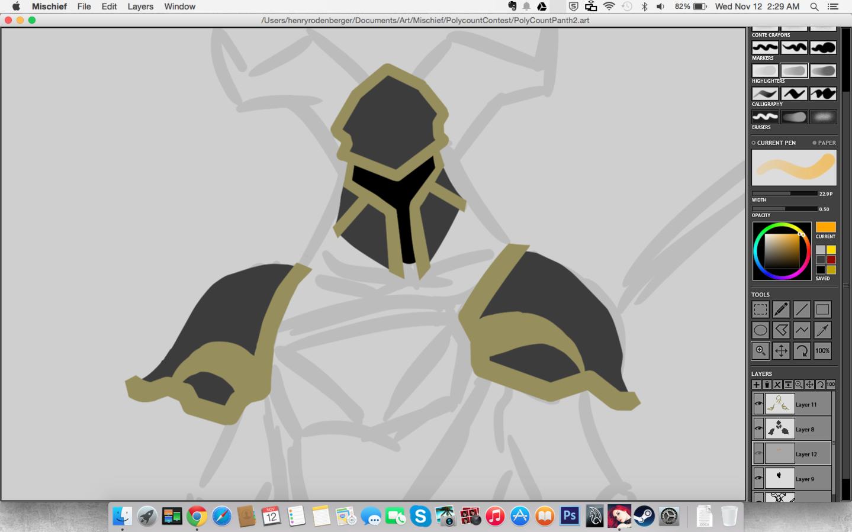The width and height of the screenshot is (852, 532).
Task: Select the Layer 9 thumbnail
Action: click(x=780, y=478)
